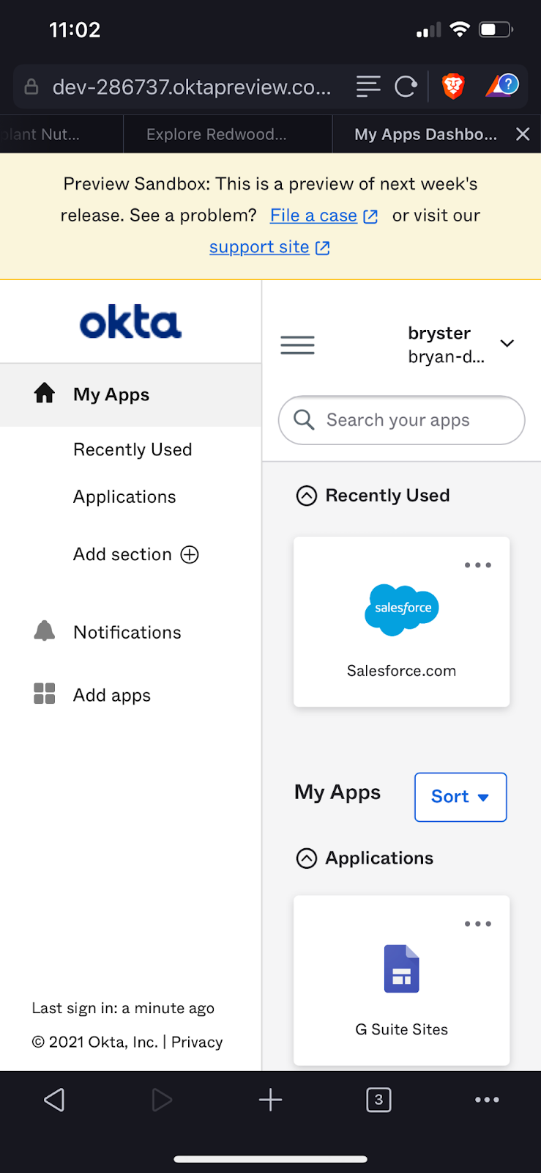This screenshot has height=1173, width=541.
Task: Open new tab with plus button
Action: (x=270, y=1100)
